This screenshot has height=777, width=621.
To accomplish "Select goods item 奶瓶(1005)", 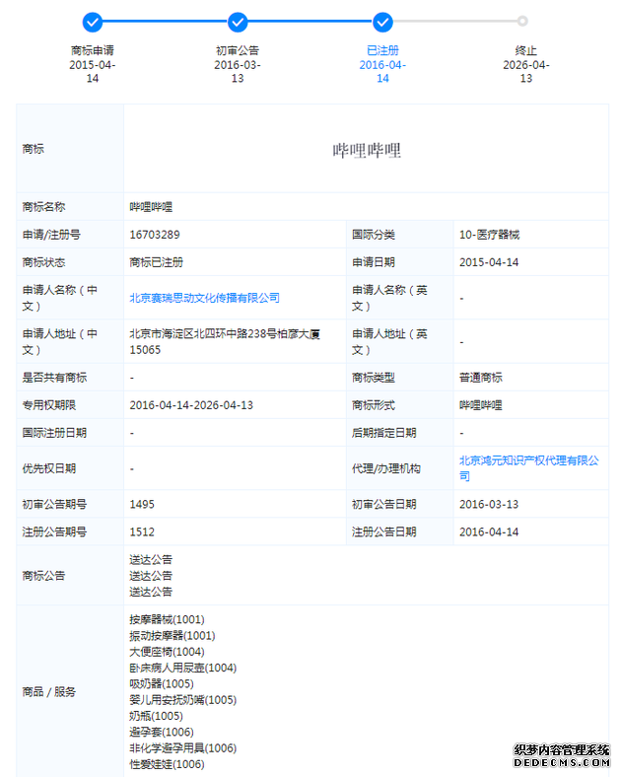I will [156, 716].
